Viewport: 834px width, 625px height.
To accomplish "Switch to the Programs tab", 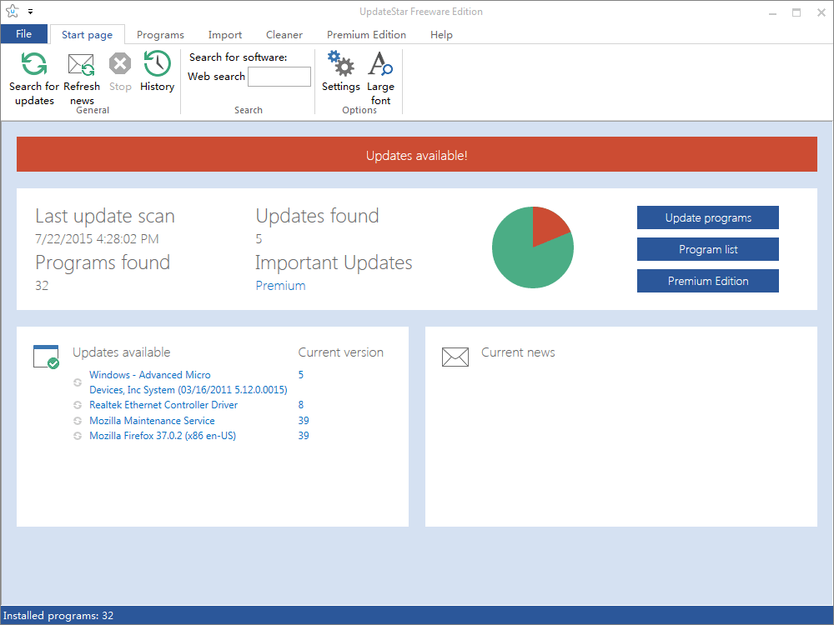I will pos(160,34).
